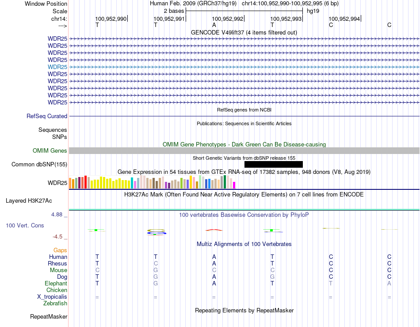Open Short Genetic Variants from dbSNP title
420x327 pixels.
[x=244, y=158]
